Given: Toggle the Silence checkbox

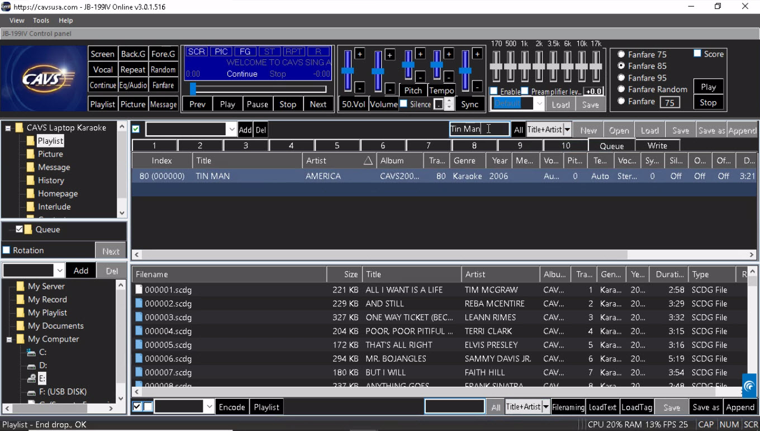Looking at the screenshot, I should tap(403, 104).
